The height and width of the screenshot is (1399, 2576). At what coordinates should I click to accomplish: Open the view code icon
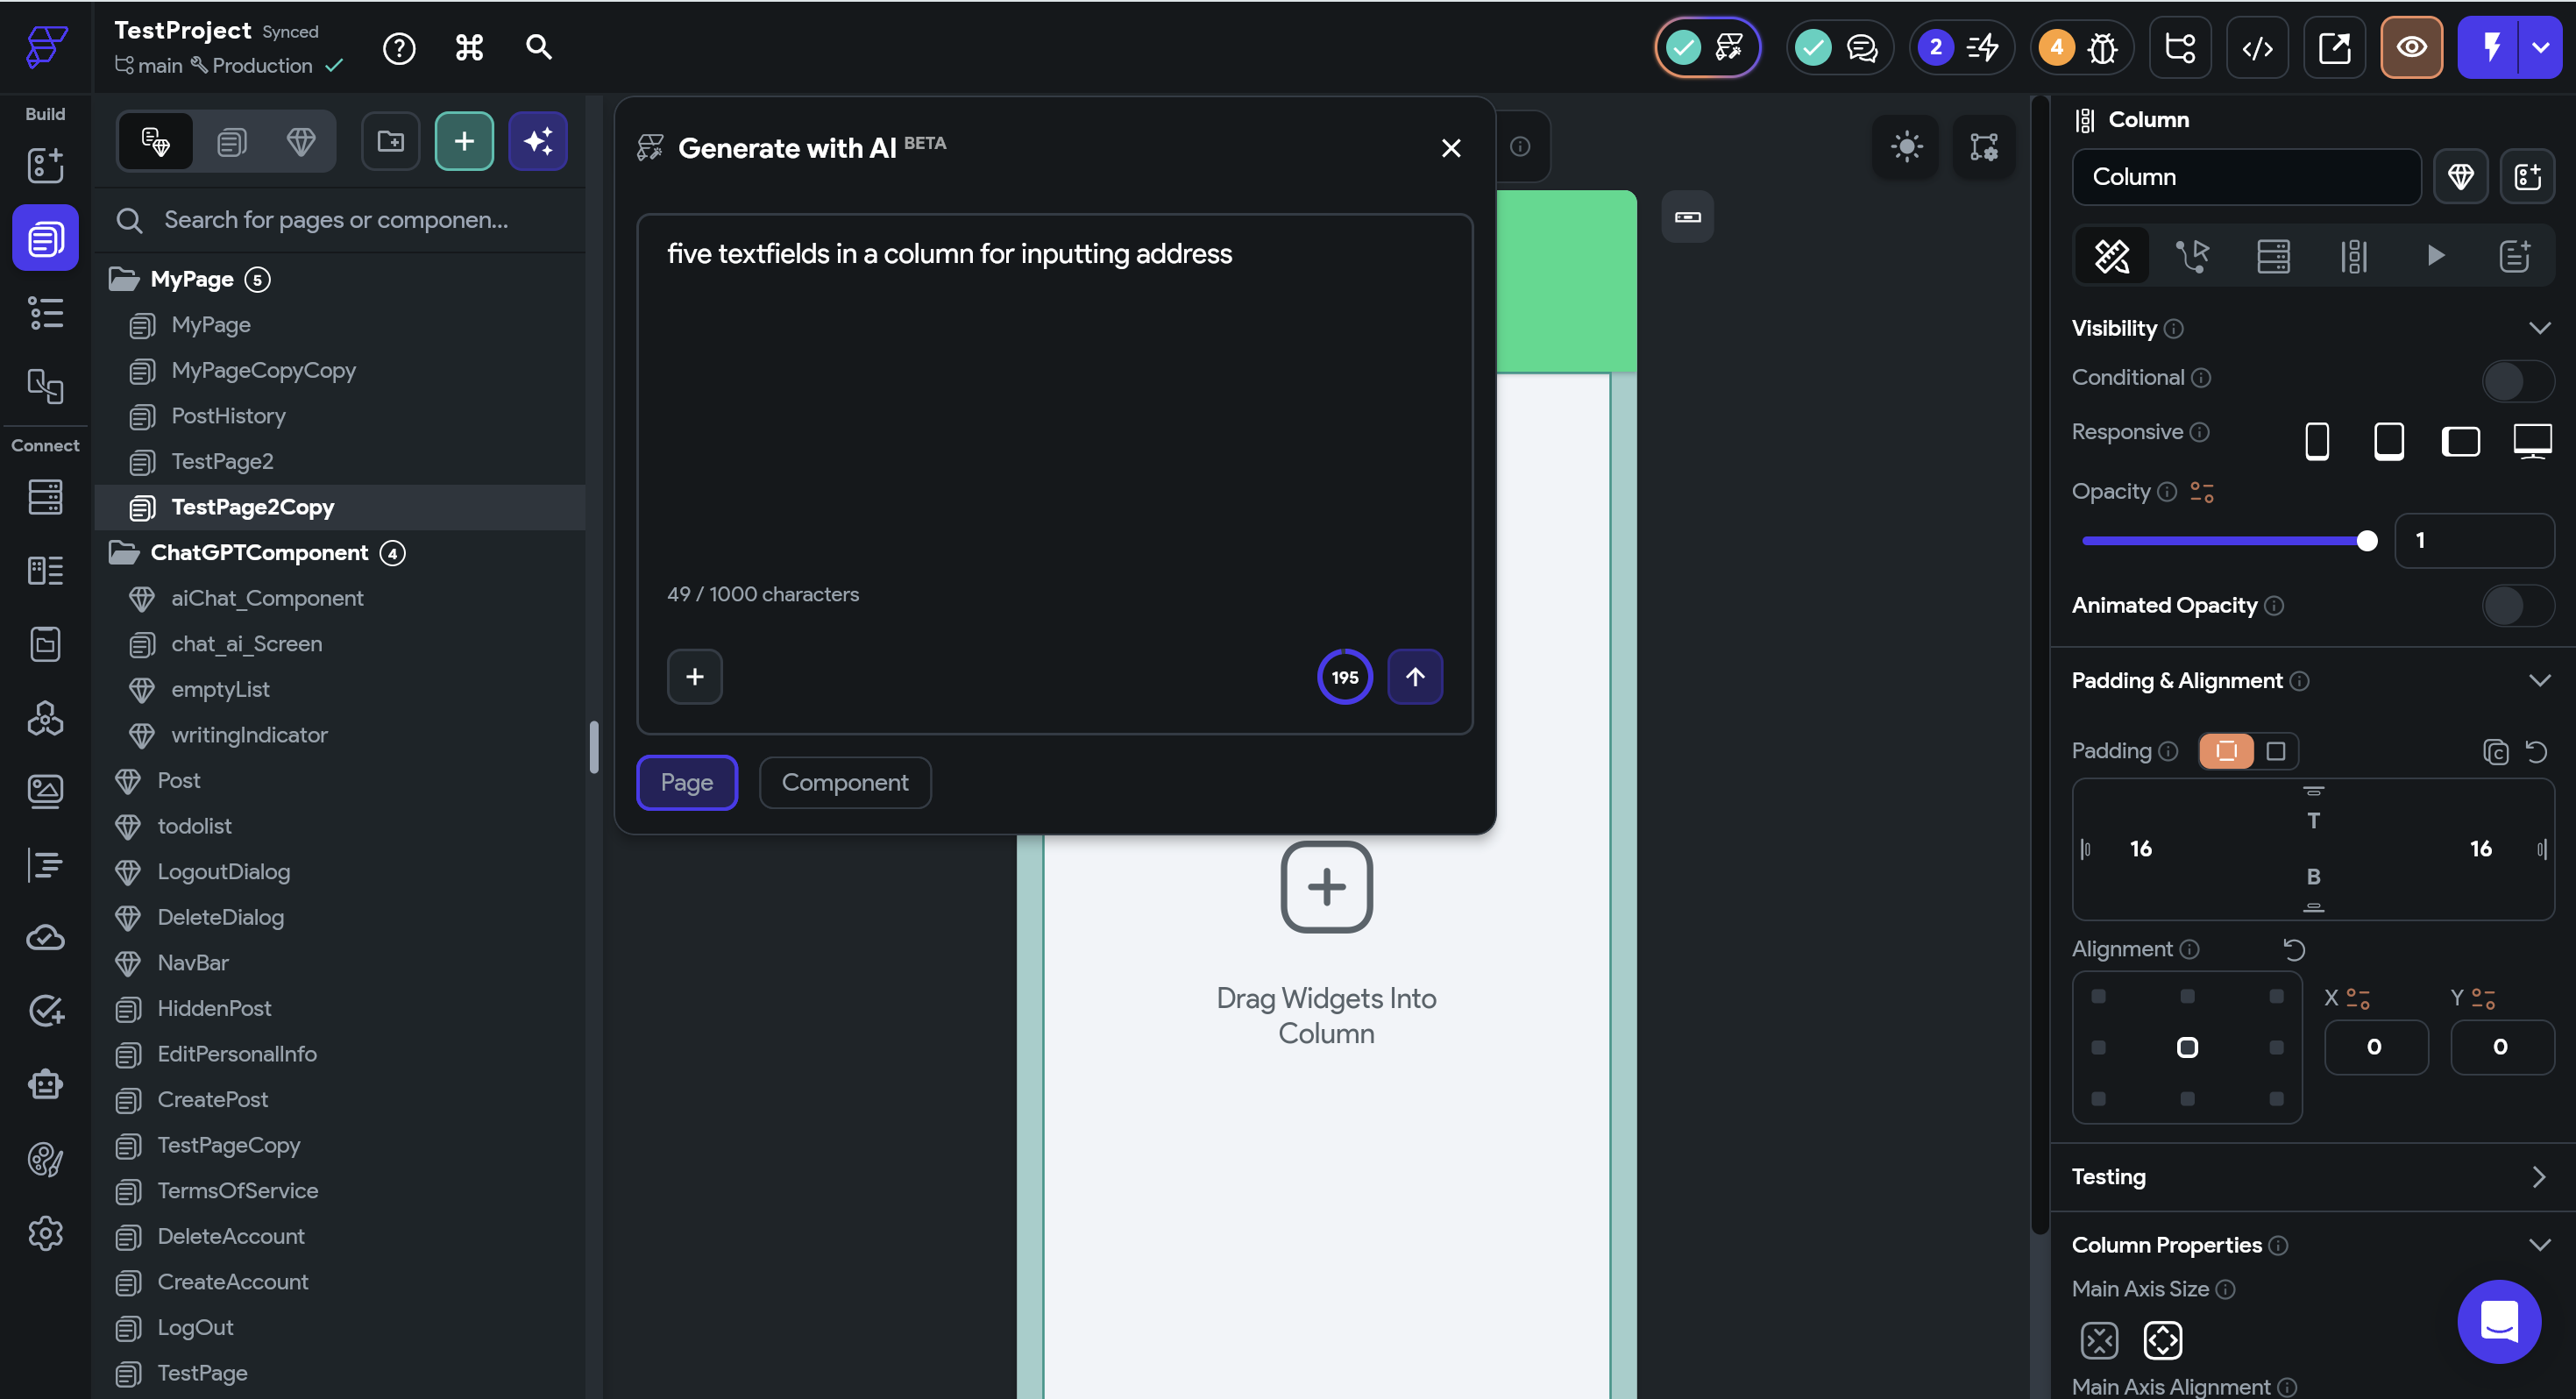[2257, 48]
